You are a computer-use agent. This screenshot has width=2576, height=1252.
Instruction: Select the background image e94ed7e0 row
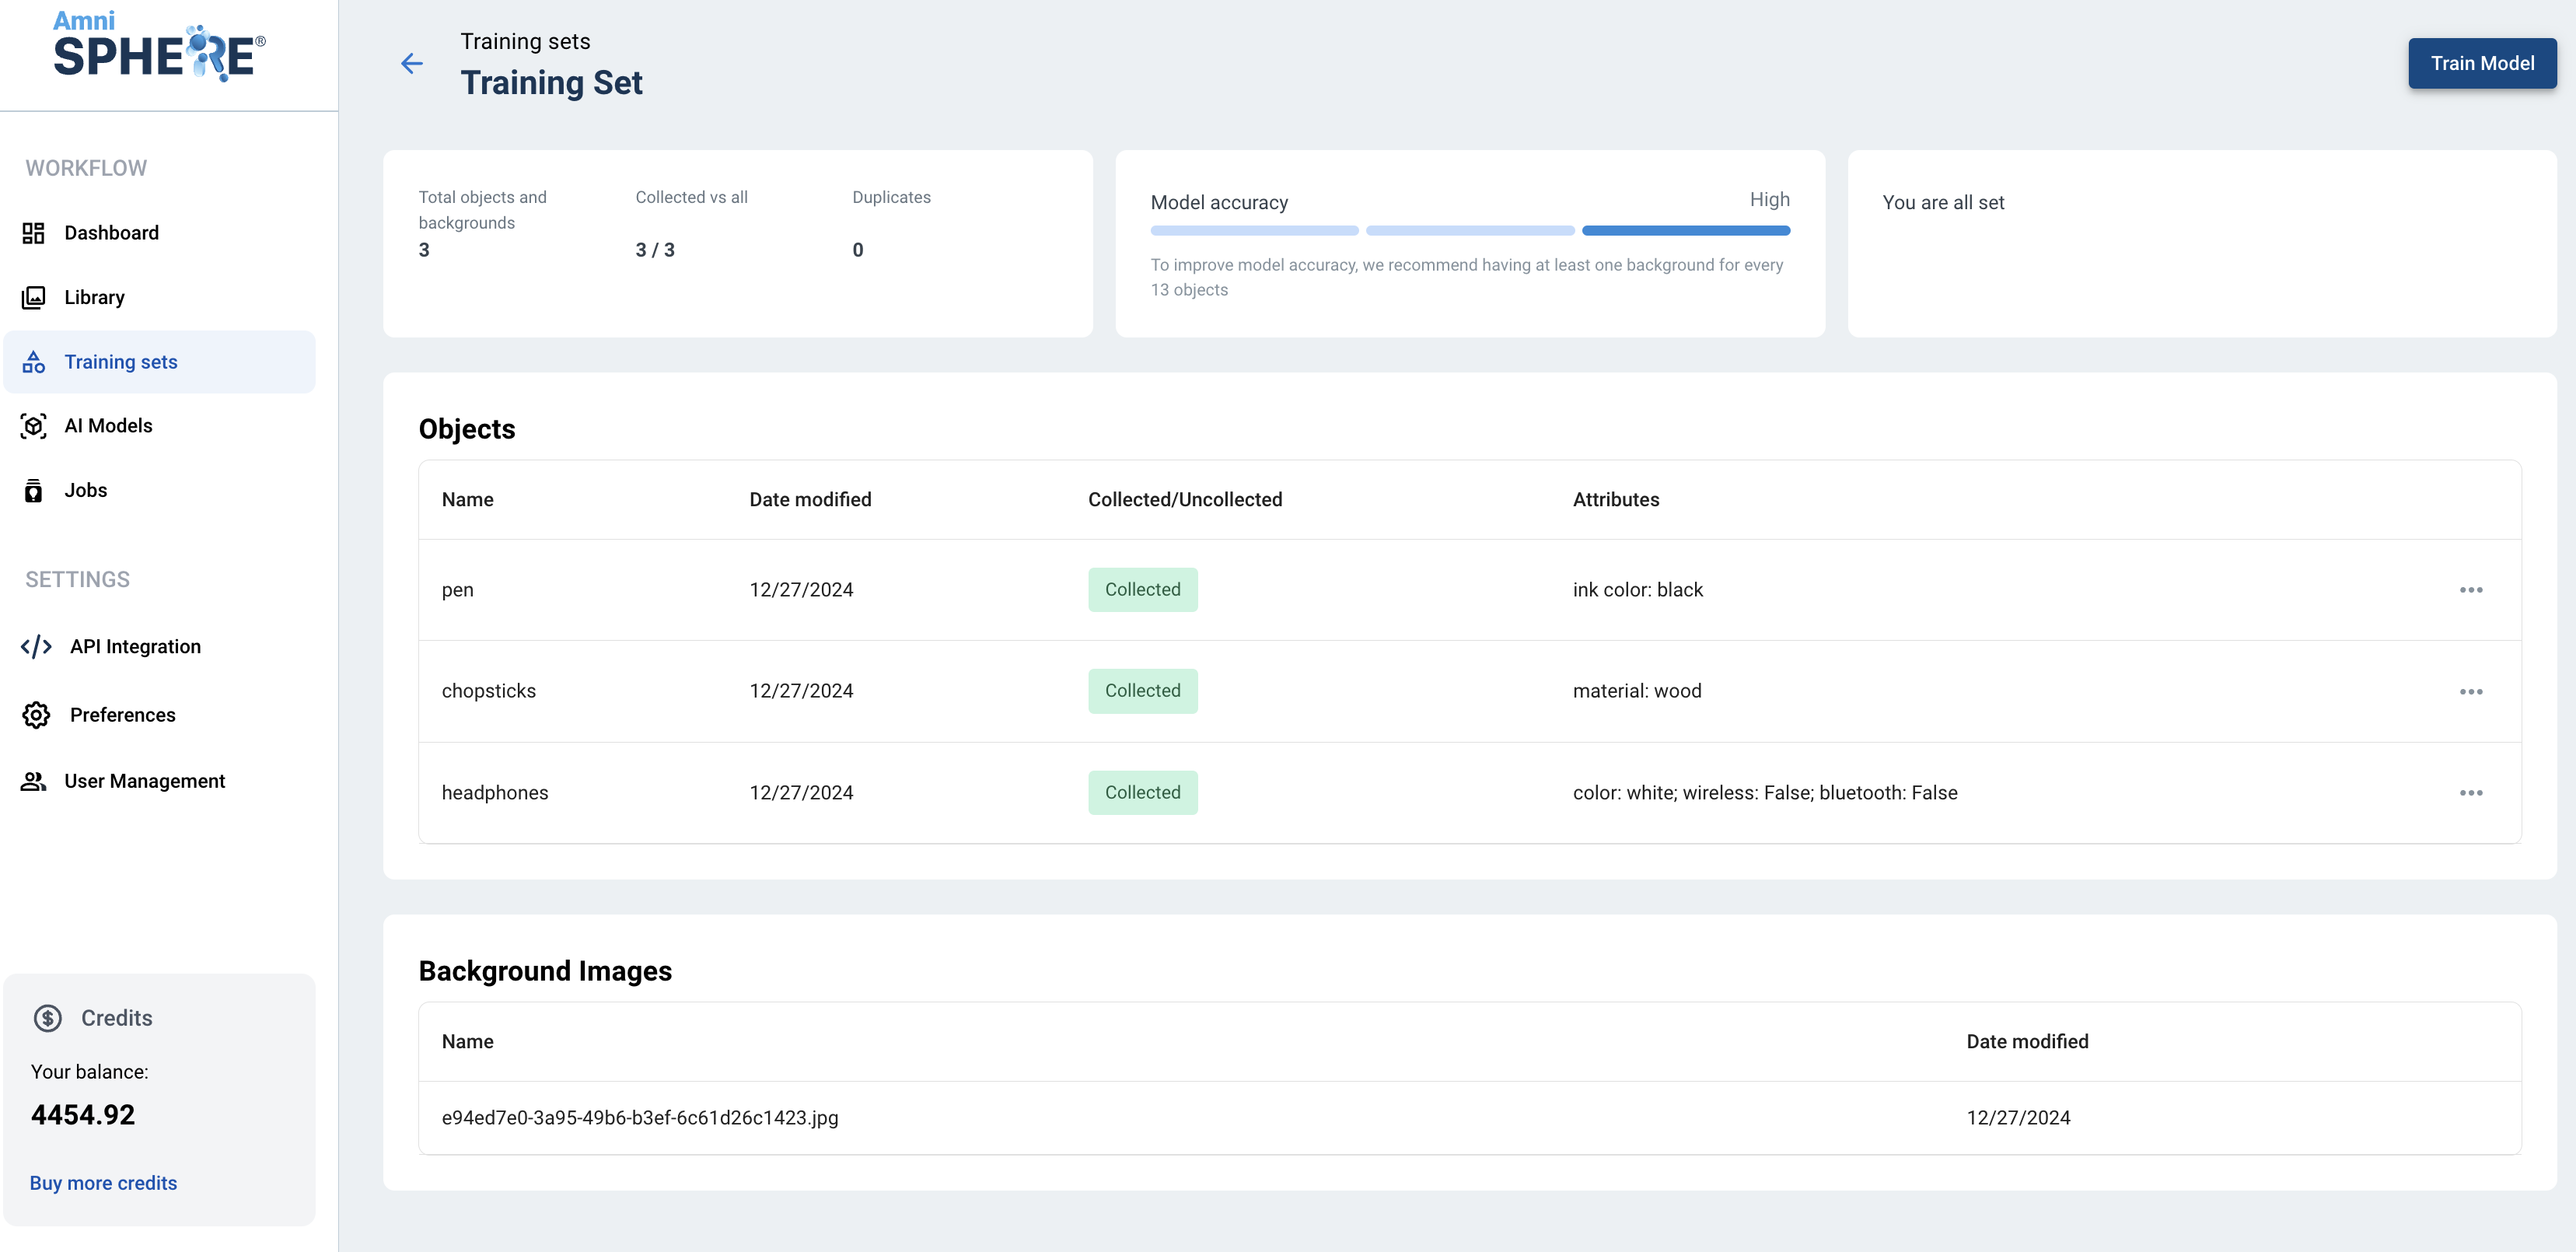pos(640,1118)
